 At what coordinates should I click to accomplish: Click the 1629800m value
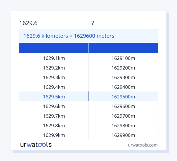(123, 125)
